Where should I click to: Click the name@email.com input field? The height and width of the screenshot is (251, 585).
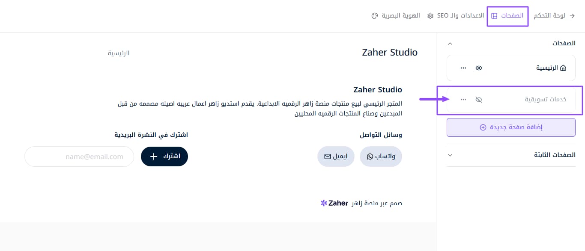coord(79,157)
